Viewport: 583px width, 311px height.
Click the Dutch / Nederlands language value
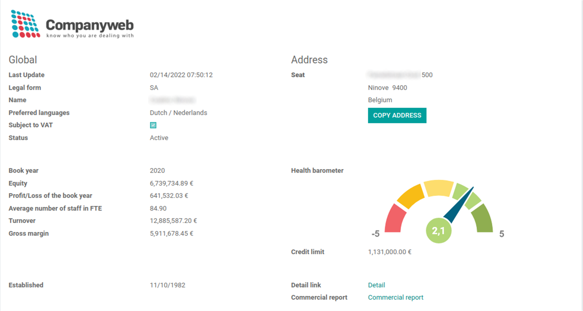(178, 113)
